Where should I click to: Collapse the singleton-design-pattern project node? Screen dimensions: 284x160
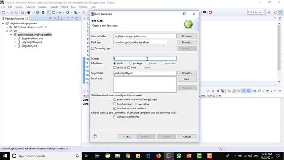pos(3,24)
